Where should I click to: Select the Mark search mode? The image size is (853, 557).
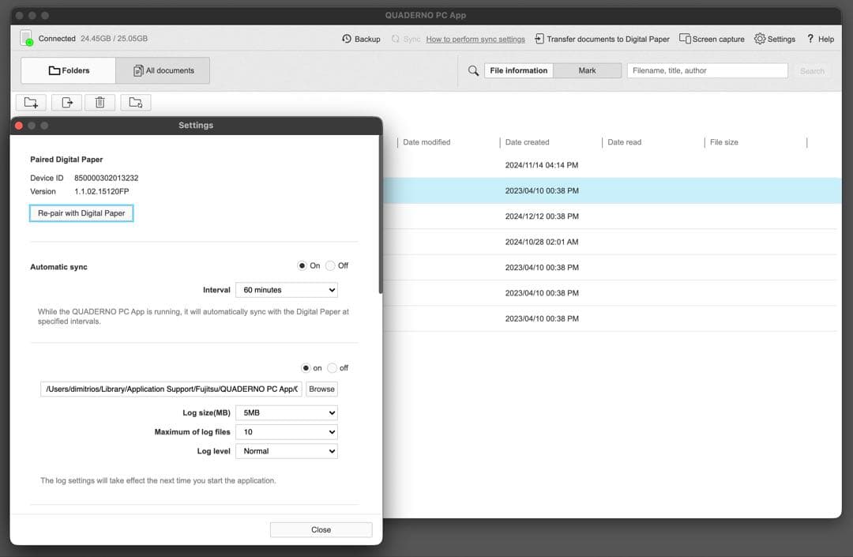[587, 71]
